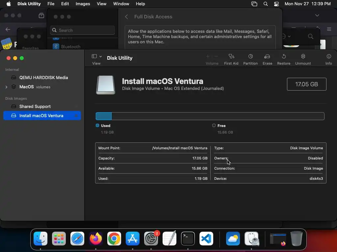Click the Free legend swatch
This screenshot has width=337, height=252.
coord(214,125)
